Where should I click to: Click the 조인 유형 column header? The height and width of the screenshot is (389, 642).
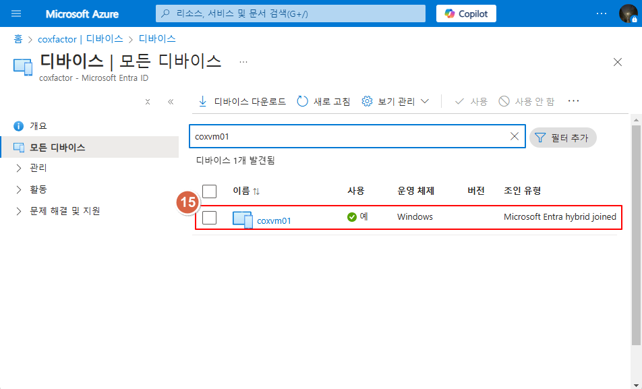pos(522,190)
